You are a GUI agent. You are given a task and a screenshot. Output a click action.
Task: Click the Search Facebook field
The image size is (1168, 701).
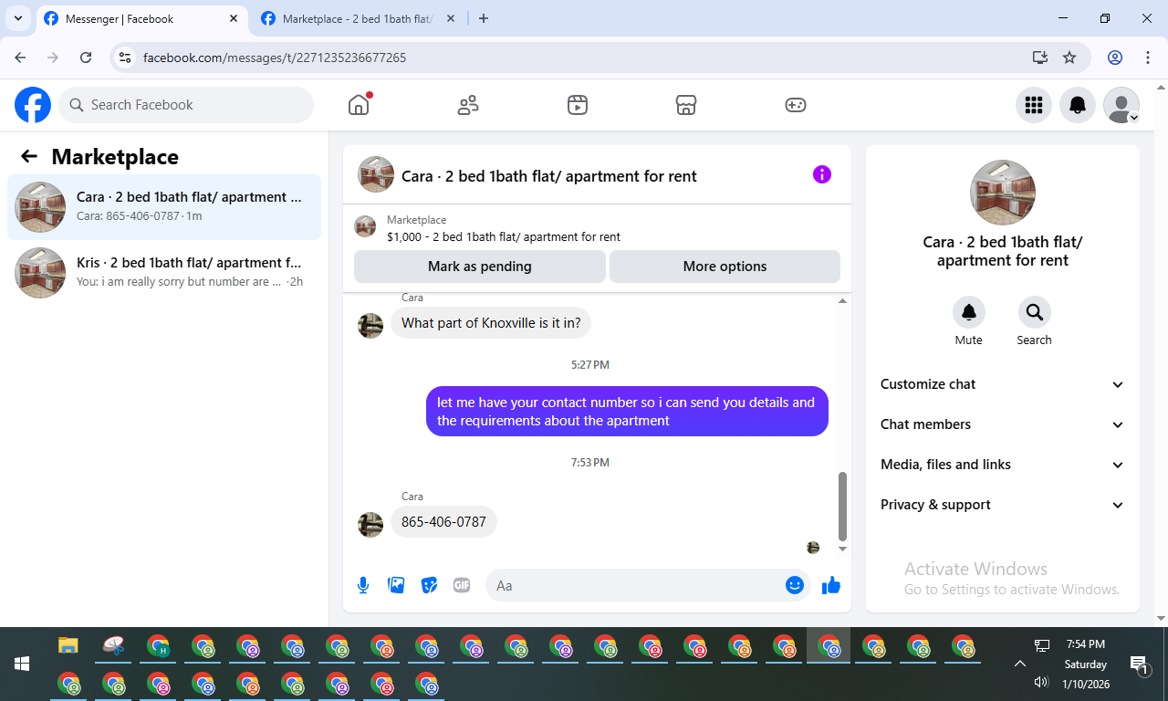tap(186, 105)
